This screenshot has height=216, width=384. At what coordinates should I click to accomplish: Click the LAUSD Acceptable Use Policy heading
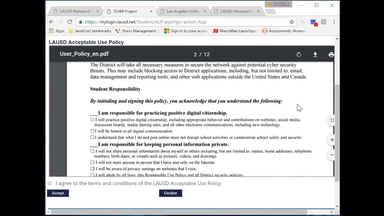click(x=86, y=42)
